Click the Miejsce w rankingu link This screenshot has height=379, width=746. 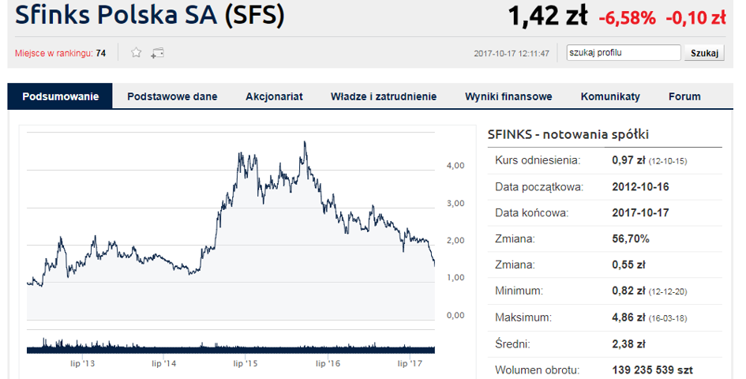[54, 54]
